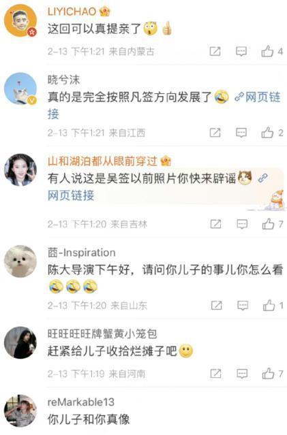The width and height of the screenshot is (287, 435).
Task: Tap the repost icon on 晓兮沫's comment
Action: (215, 133)
